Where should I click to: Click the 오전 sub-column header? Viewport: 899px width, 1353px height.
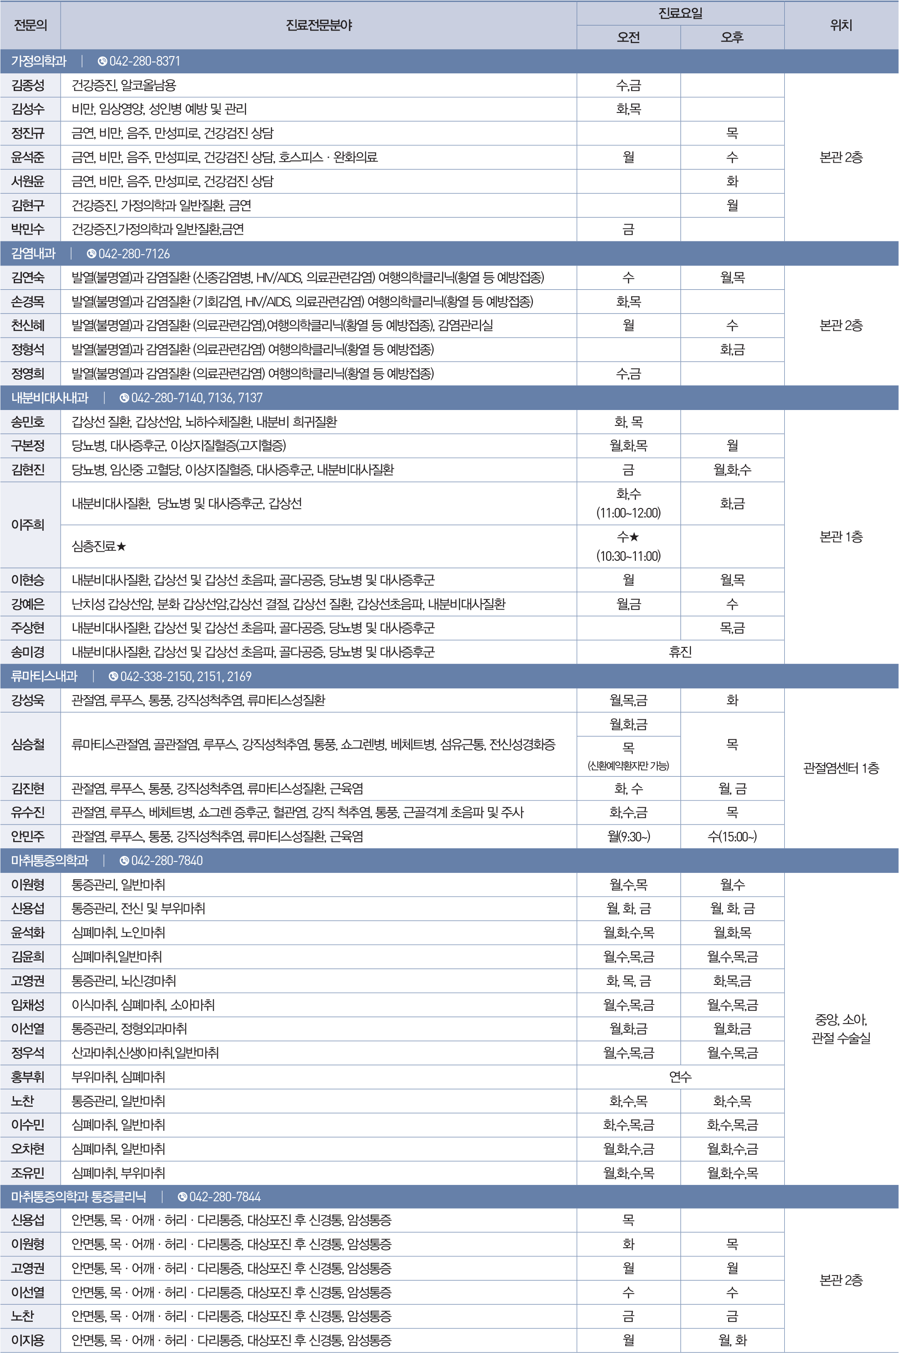click(x=628, y=38)
